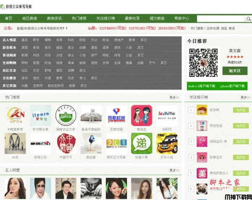Viewport: 252px width, 200px height.
Task: Switch to 关注排行榜 in the nav bar
Action: click(x=105, y=18)
